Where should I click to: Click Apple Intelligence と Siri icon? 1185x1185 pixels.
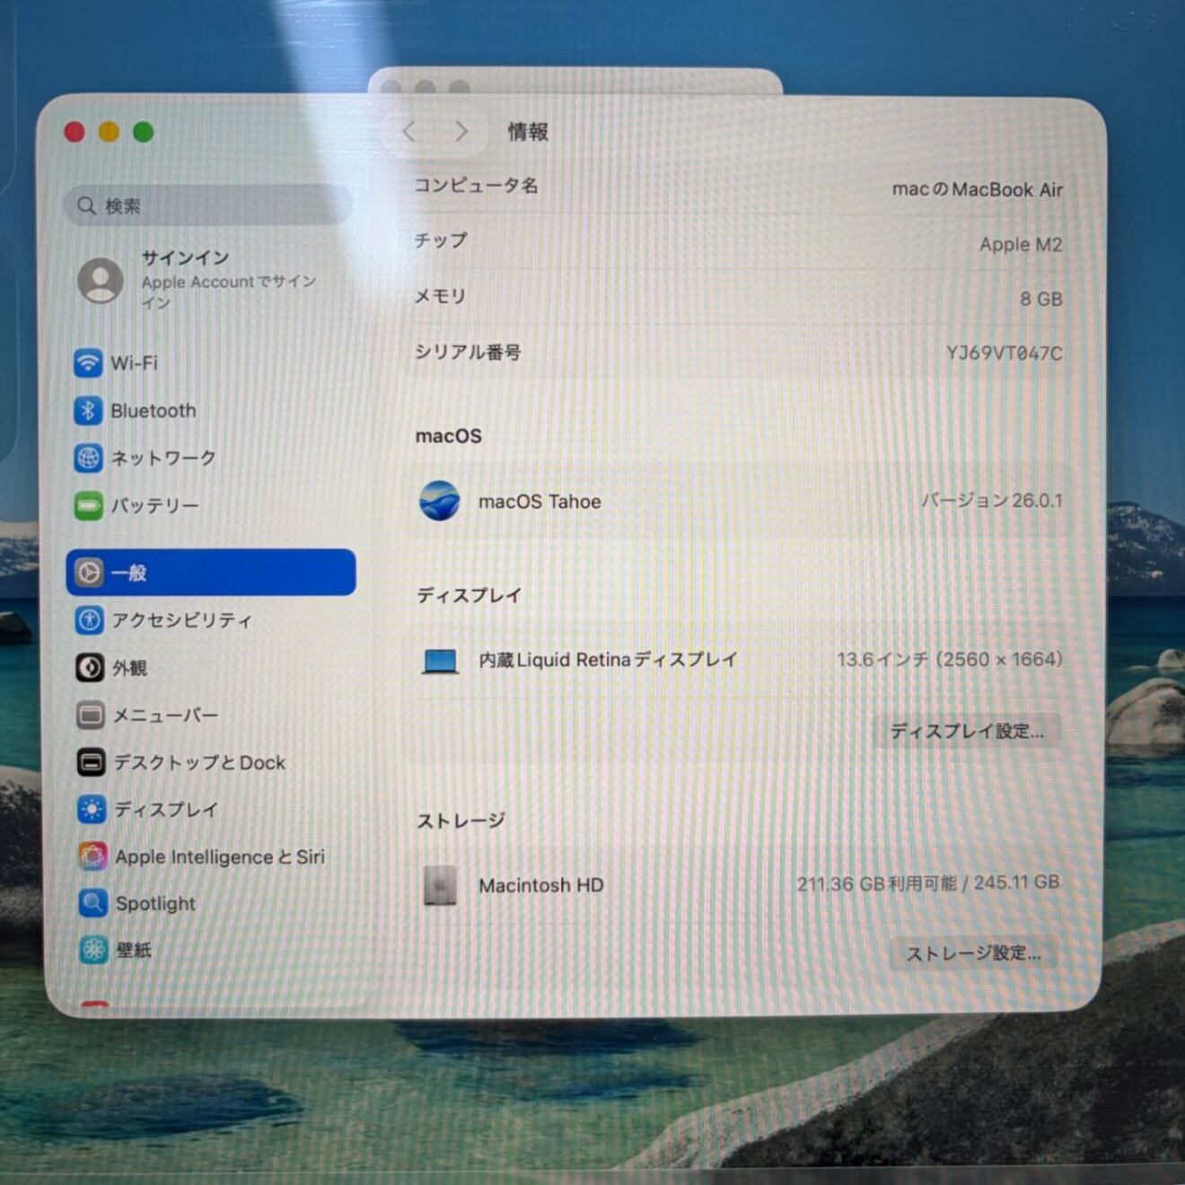point(92,856)
